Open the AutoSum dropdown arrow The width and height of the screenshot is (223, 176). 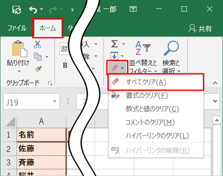coord(124,44)
